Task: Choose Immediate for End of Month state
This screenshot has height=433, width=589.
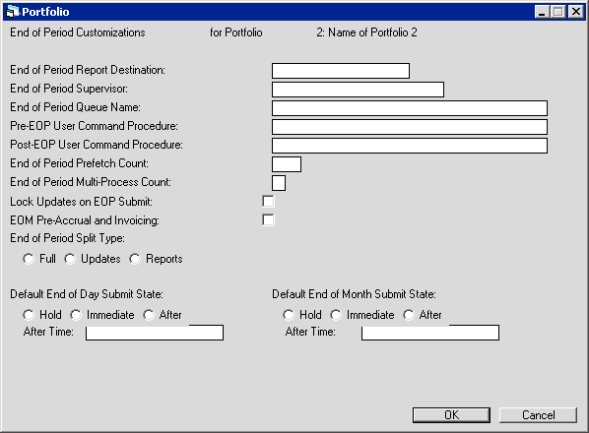Action: 336,315
